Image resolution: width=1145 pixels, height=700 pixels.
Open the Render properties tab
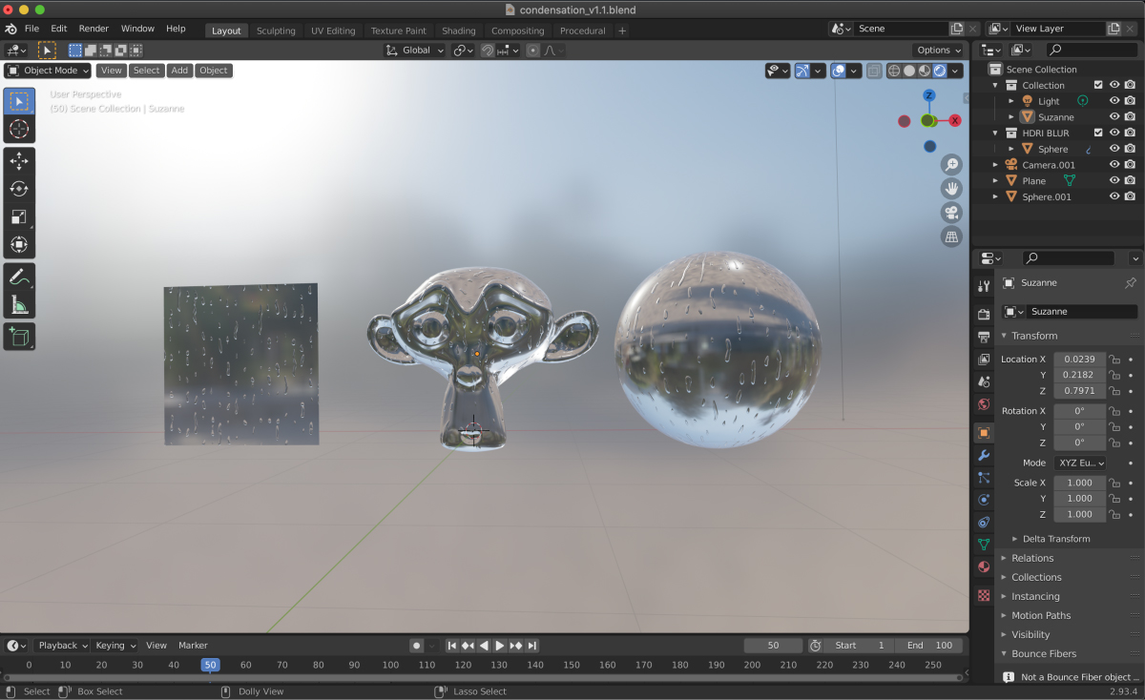tap(984, 314)
